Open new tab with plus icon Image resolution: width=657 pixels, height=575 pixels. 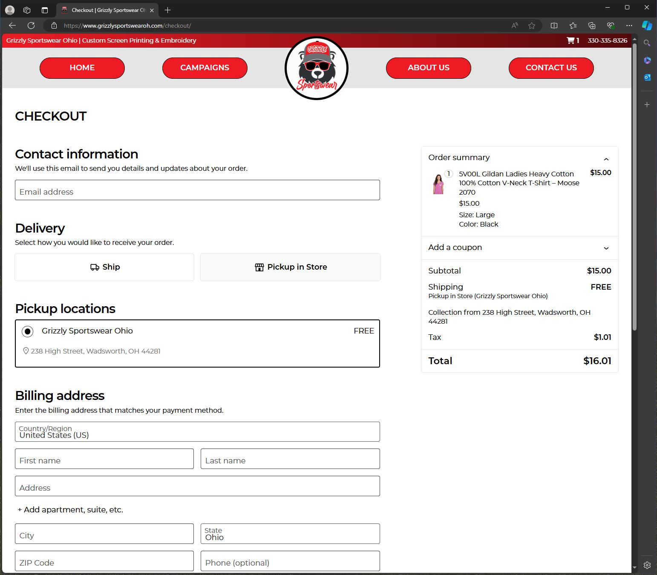(168, 10)
